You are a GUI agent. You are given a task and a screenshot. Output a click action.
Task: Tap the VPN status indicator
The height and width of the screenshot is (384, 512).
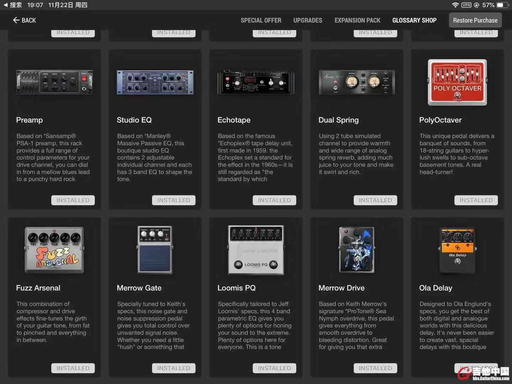(x=466, y=5)
